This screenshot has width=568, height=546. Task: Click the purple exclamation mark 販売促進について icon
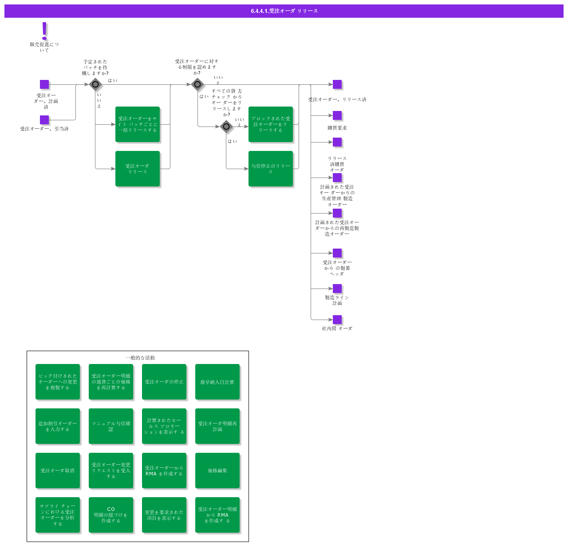(44, 30)
